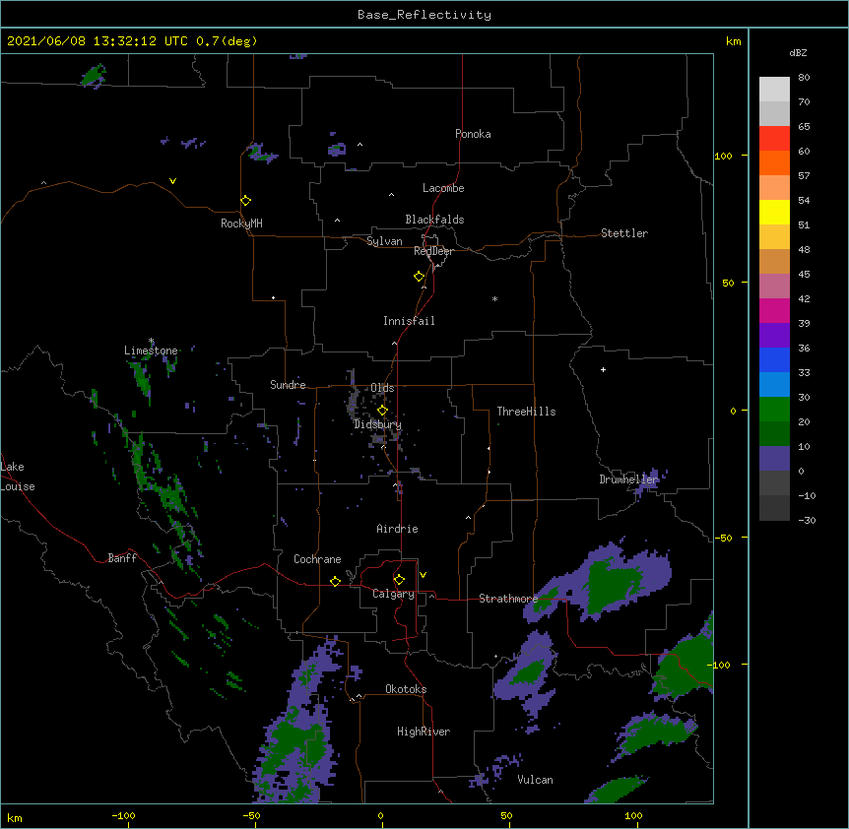The height and width of the screenshot is (829, 849).
Task: Click the Cochrane label
Action: coord(317,559)
